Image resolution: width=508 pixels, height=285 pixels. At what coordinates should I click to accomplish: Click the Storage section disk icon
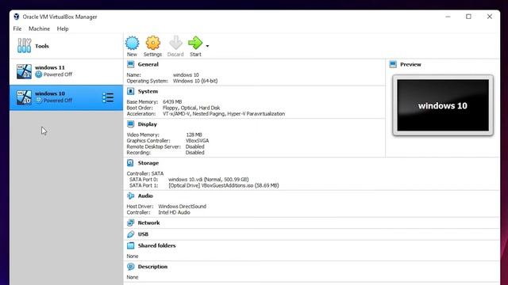tap(130, 163)
